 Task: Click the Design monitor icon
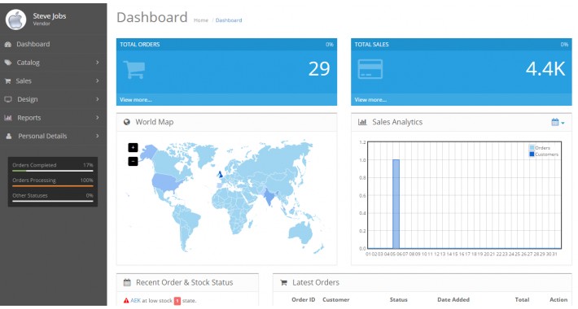(x=8, y=99)
